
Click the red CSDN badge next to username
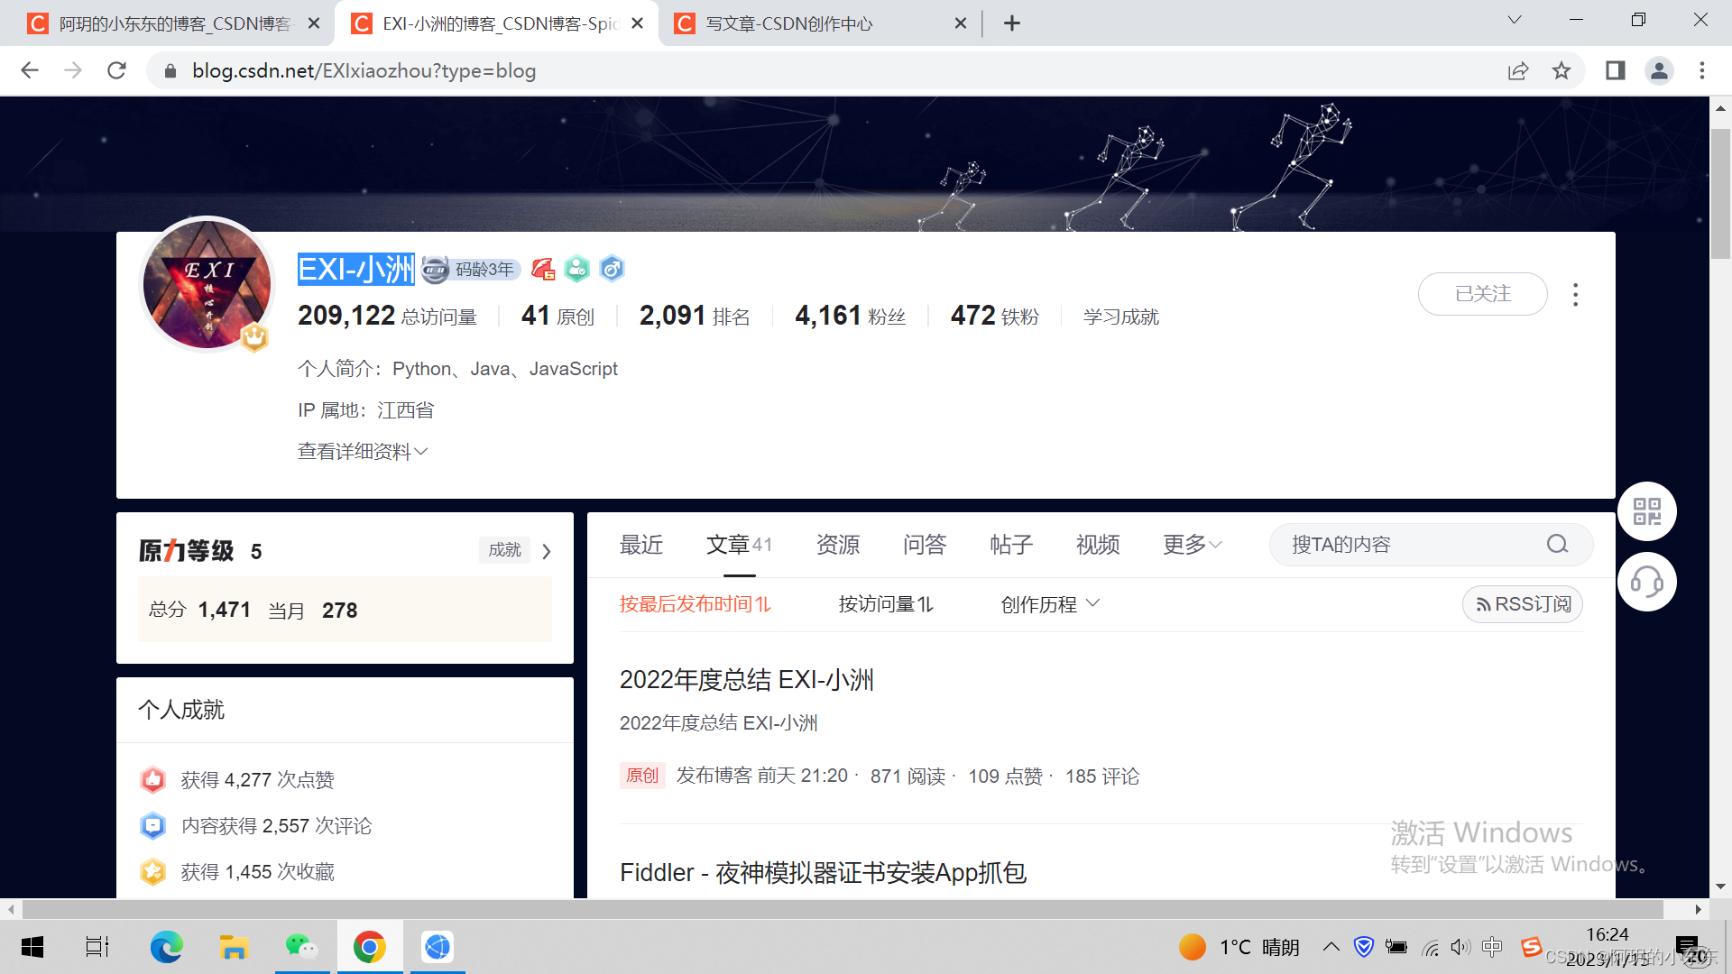(x=543, y=268)
